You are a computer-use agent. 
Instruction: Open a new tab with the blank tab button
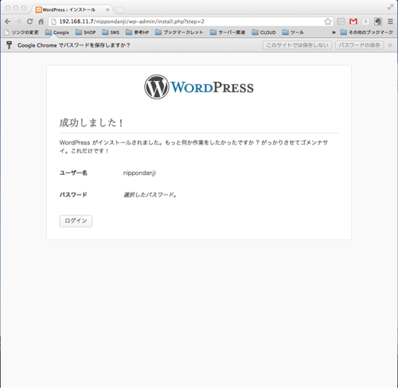[x=120, y=10]
